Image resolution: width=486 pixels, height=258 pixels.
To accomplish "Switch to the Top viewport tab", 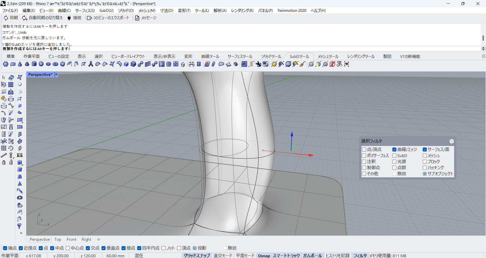I will point(58,240).
